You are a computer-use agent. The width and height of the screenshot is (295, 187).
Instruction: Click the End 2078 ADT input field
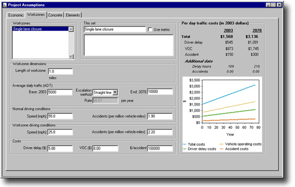(x=160, y=92)
